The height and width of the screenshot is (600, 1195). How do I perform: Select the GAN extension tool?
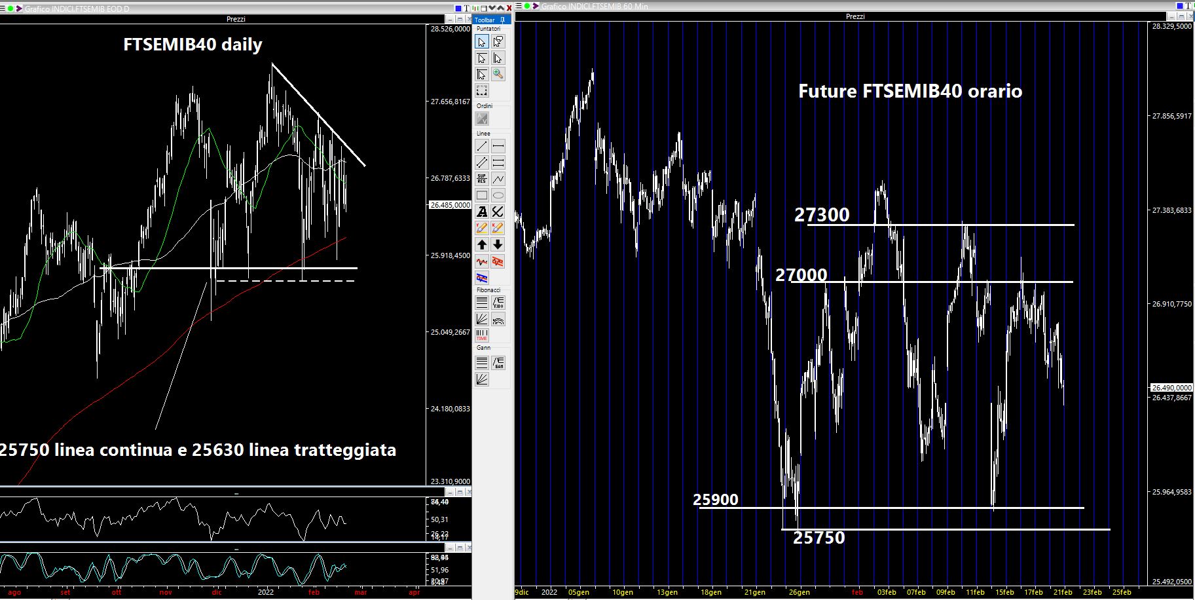[498, 362]
